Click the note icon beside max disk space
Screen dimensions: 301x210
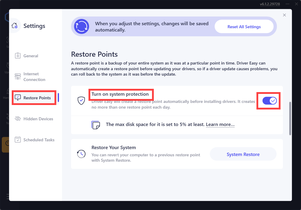click(95, 124)
